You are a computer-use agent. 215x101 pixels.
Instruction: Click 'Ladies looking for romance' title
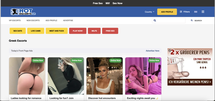click(x=26, y=98)
